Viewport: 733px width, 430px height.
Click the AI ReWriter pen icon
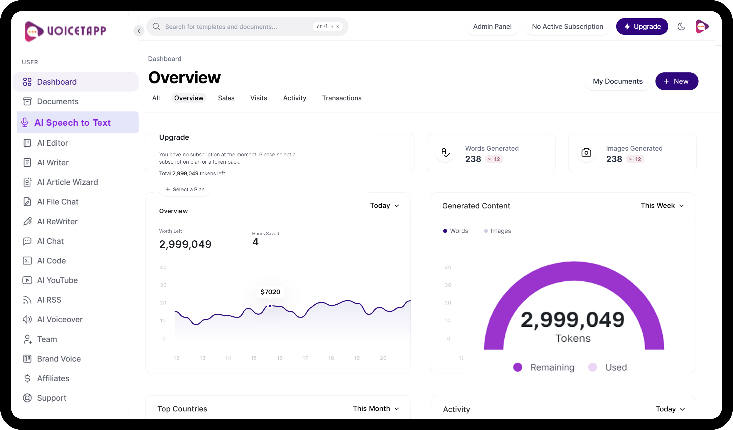[27, 222]
